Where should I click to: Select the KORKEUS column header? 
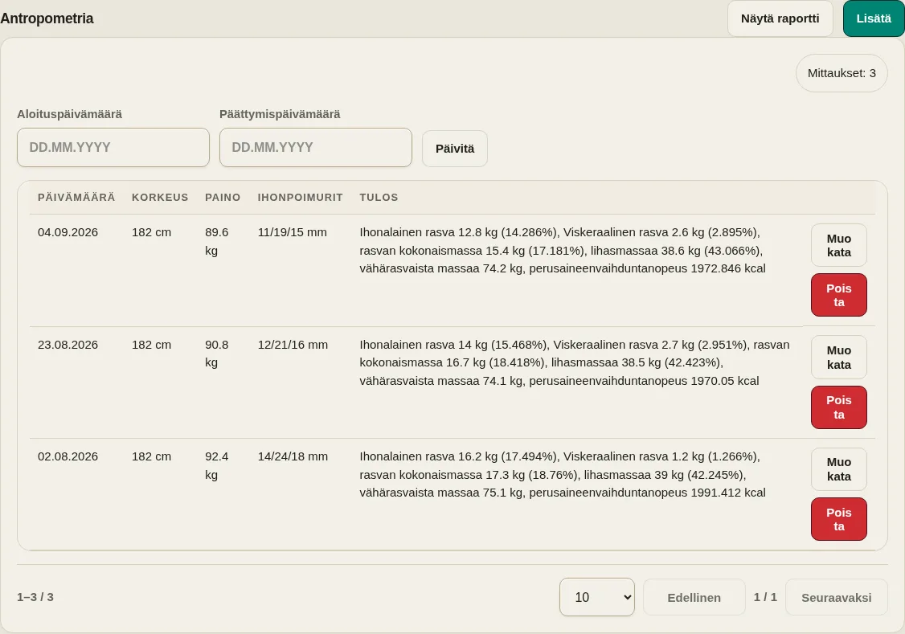[x=160, y=198]
